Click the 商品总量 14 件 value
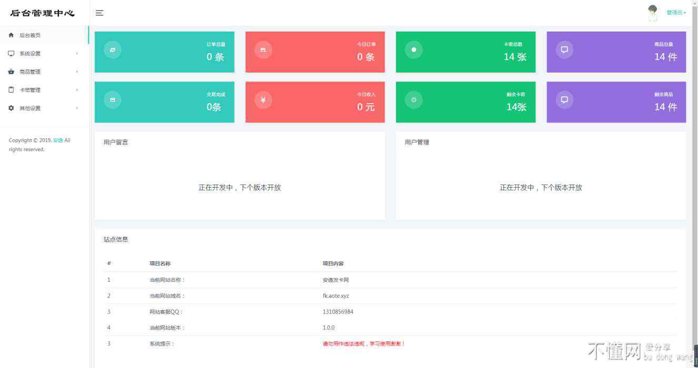This screenshot has width=698, height=368. [x=665, y=57]
